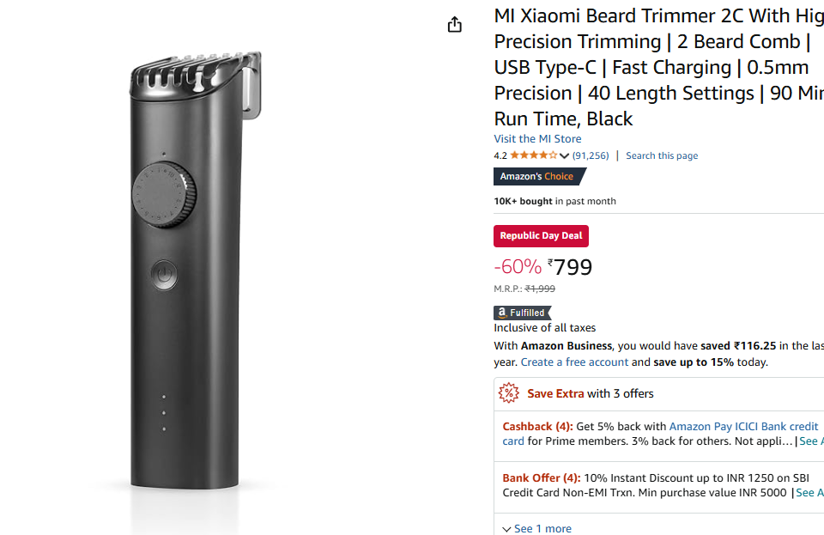Click the share icon above product image
Image resolution: width=824 pixels, height=535 pixels.
coord(455,25)
